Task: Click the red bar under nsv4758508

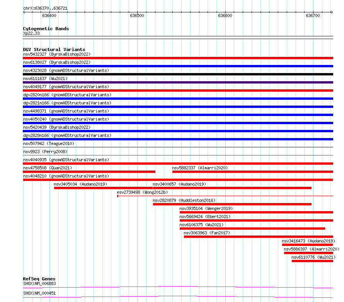Action: (89, 172)
